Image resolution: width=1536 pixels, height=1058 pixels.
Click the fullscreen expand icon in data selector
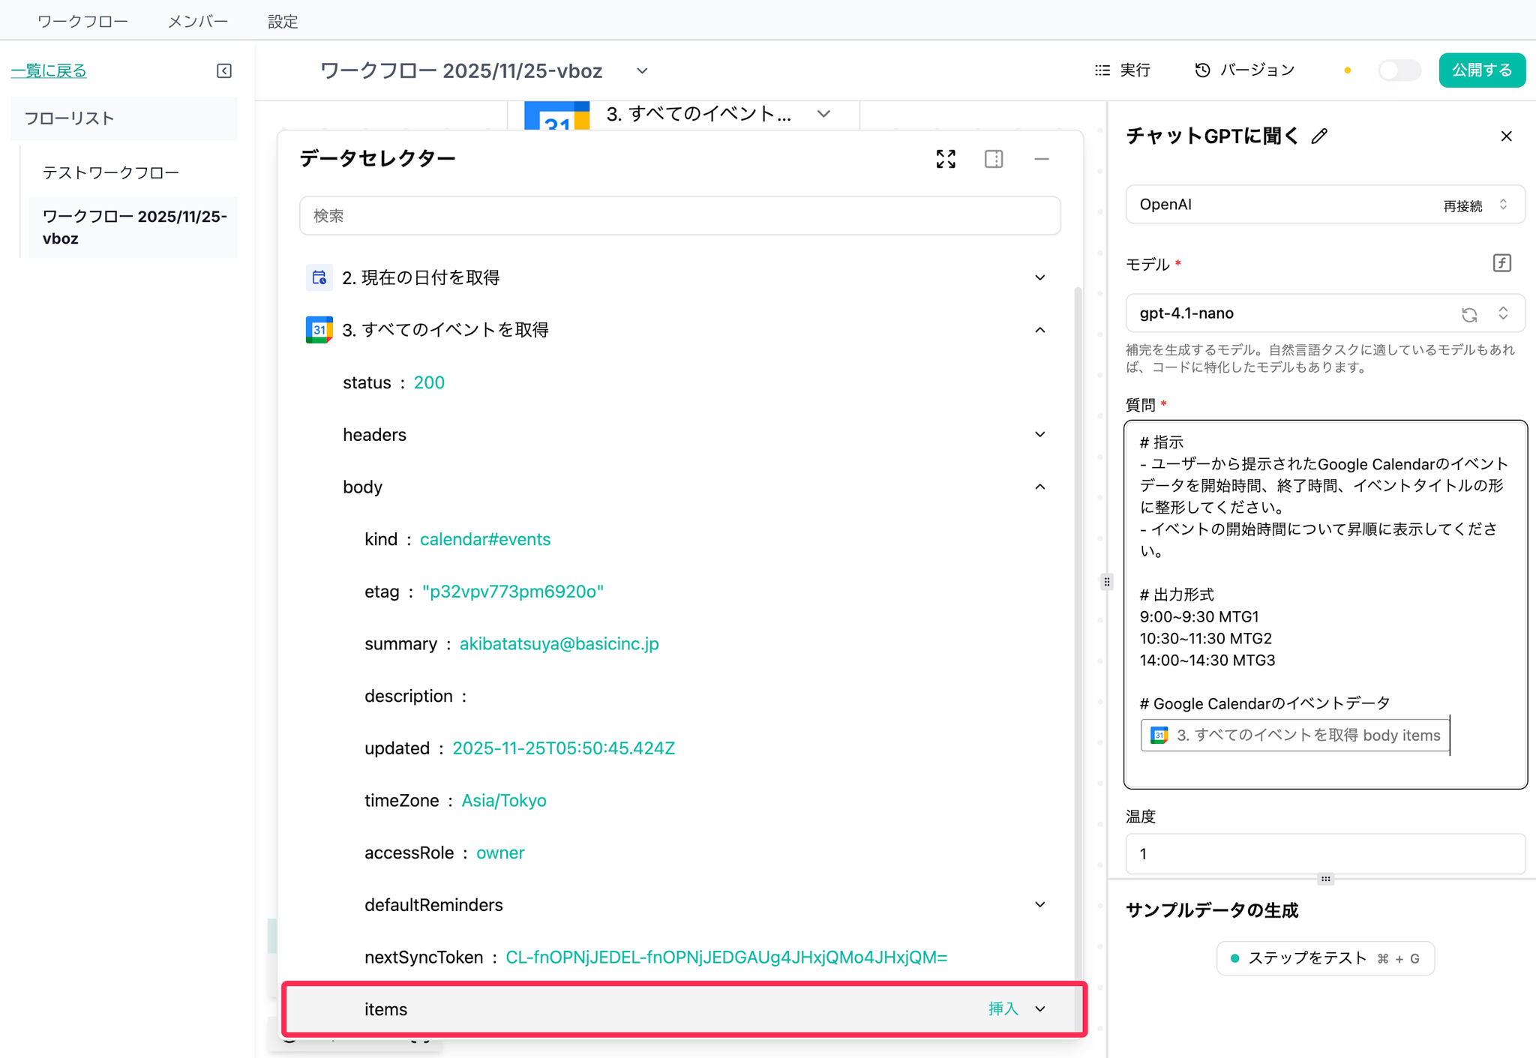[x=946, y=159]
